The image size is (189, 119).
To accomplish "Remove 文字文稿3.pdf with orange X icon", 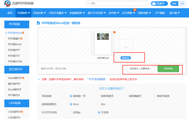I will pos(114,32).
